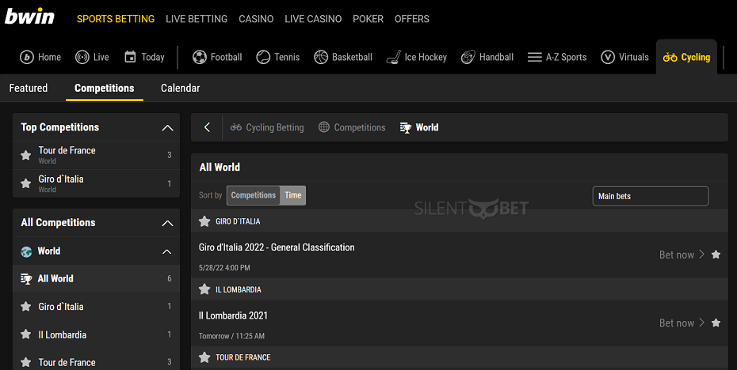Select the Basketball icon
The image size is (737, 370).
tap(321, 57)
